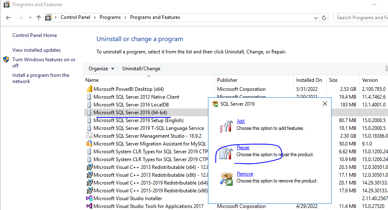Screen dimensions: 388x210
Task: Click the Remove link in dialog
Action: (245, 174)
